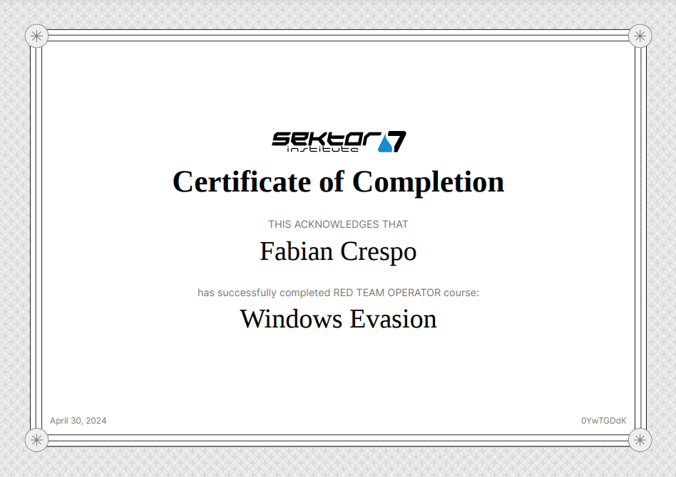This screenshot has width=676, height=477.
Task: Click the blue droplet in the logo
Action: [x=385, y=145]
